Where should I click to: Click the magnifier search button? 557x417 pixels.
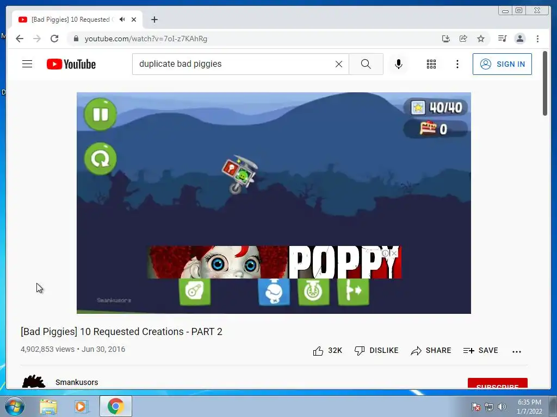(x=366, y=64)
